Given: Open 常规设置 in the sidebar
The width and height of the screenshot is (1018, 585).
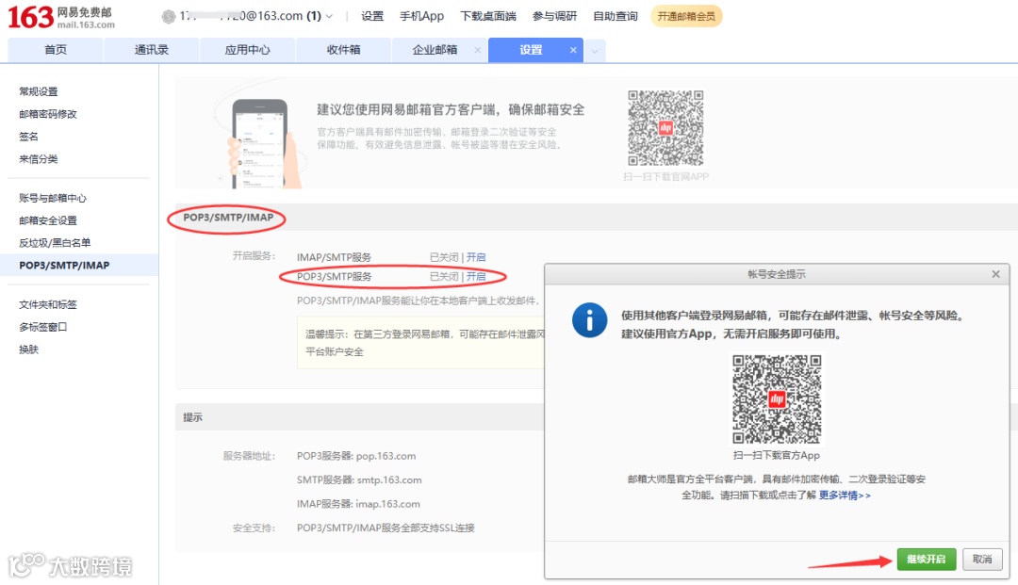Looking at the screenshot, I should 39,91.
